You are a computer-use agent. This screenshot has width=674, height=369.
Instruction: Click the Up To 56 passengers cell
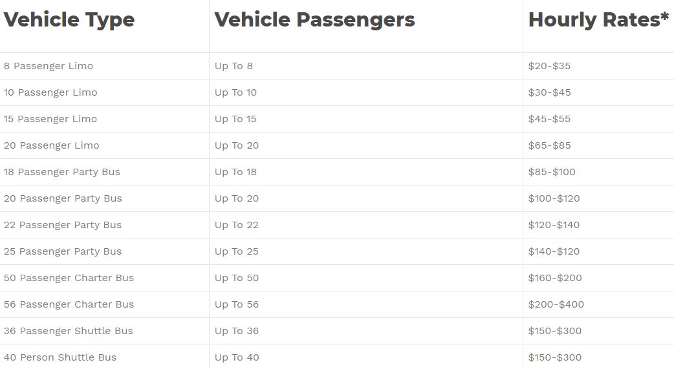point(237,304)
